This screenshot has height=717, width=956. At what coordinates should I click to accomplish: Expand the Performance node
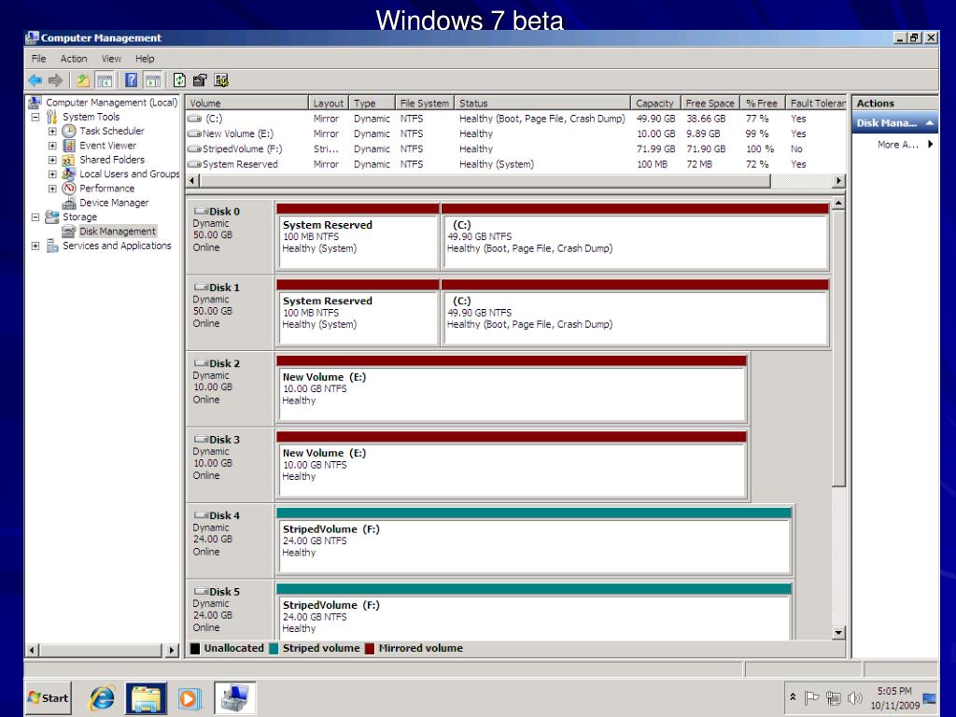[x=52, y=189]
